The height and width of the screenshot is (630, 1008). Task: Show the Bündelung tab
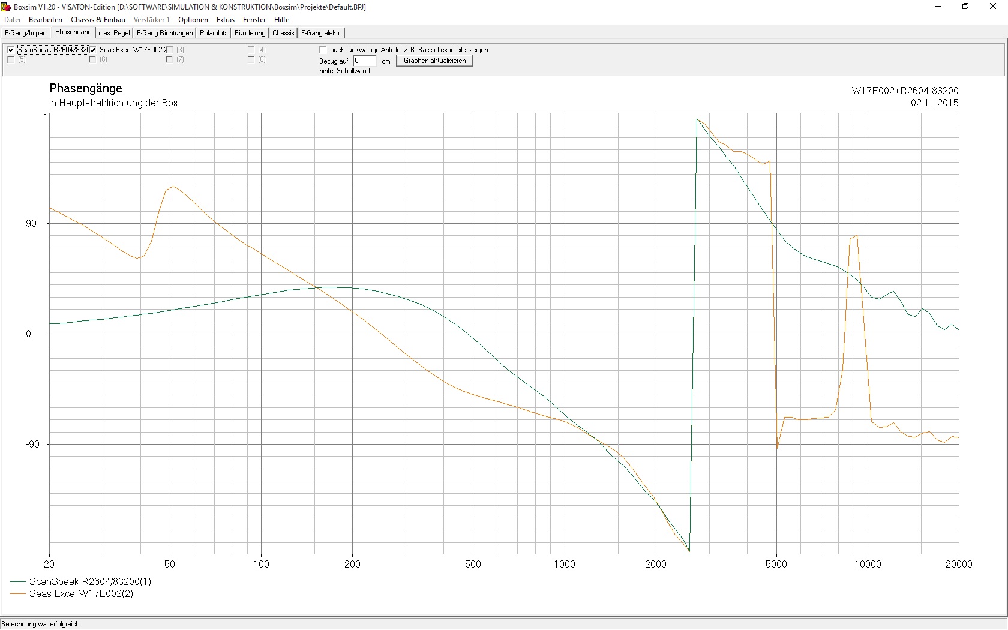coord(250,33)
